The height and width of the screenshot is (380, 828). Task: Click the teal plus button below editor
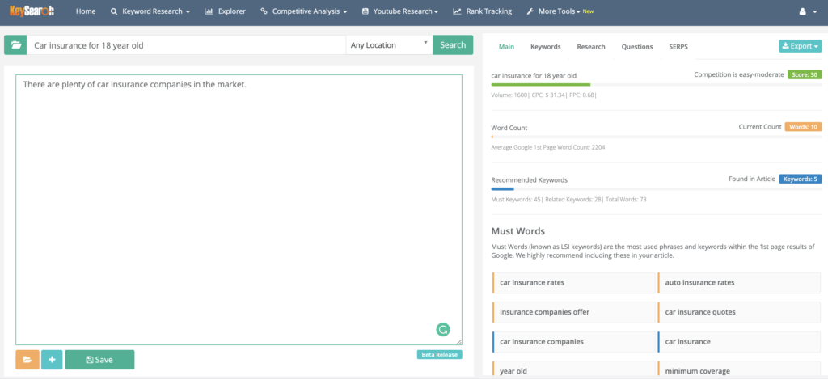(52, 360)
